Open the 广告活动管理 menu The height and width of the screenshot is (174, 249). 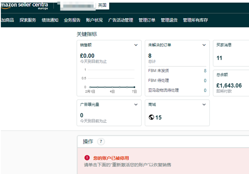[121, 20]
